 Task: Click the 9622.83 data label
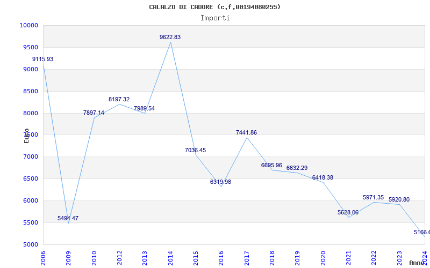170,37
